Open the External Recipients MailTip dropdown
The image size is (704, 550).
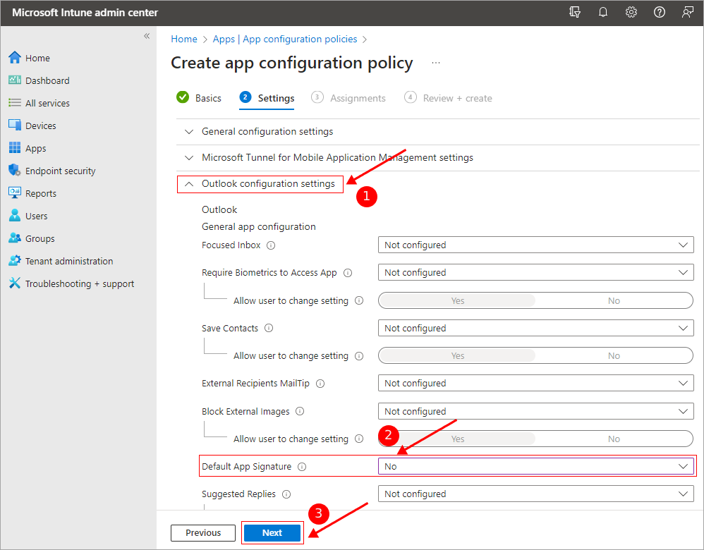click(x=535, y=384)
